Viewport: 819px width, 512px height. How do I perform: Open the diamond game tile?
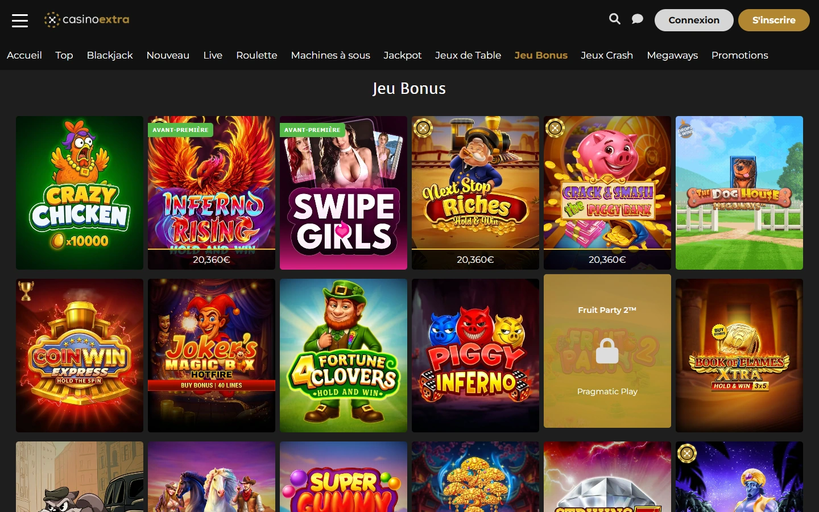point(607,477)
